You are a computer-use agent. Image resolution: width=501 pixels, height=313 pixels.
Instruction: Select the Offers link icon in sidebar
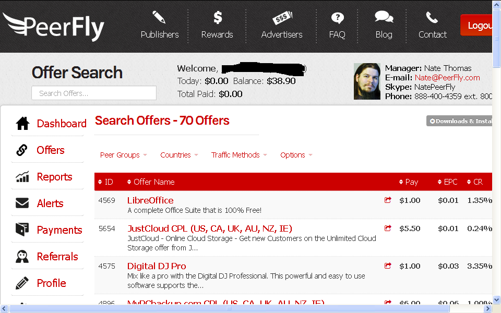(x=22, y=149)
